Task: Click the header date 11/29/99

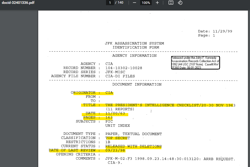Action: point(223,31)
